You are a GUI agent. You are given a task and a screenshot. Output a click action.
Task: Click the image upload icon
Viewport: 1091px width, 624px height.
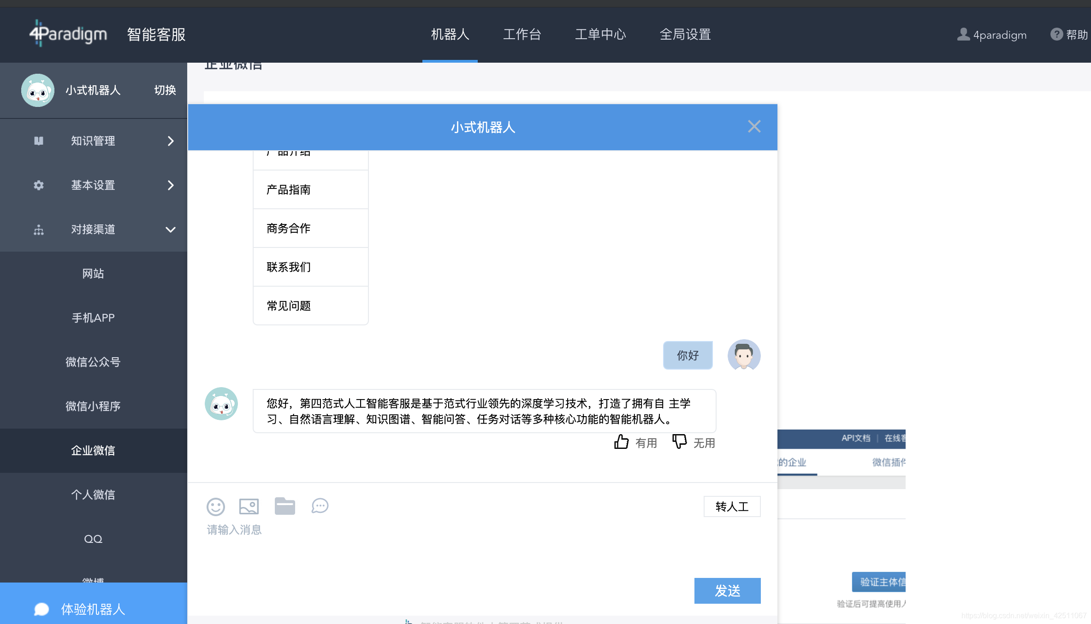pyautogui.click(x=249, y=506)
